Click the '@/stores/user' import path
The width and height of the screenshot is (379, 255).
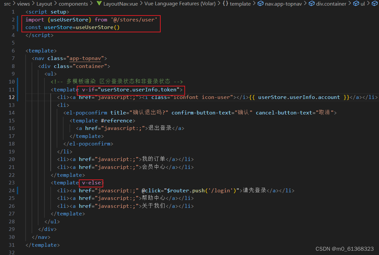[134, 19]
